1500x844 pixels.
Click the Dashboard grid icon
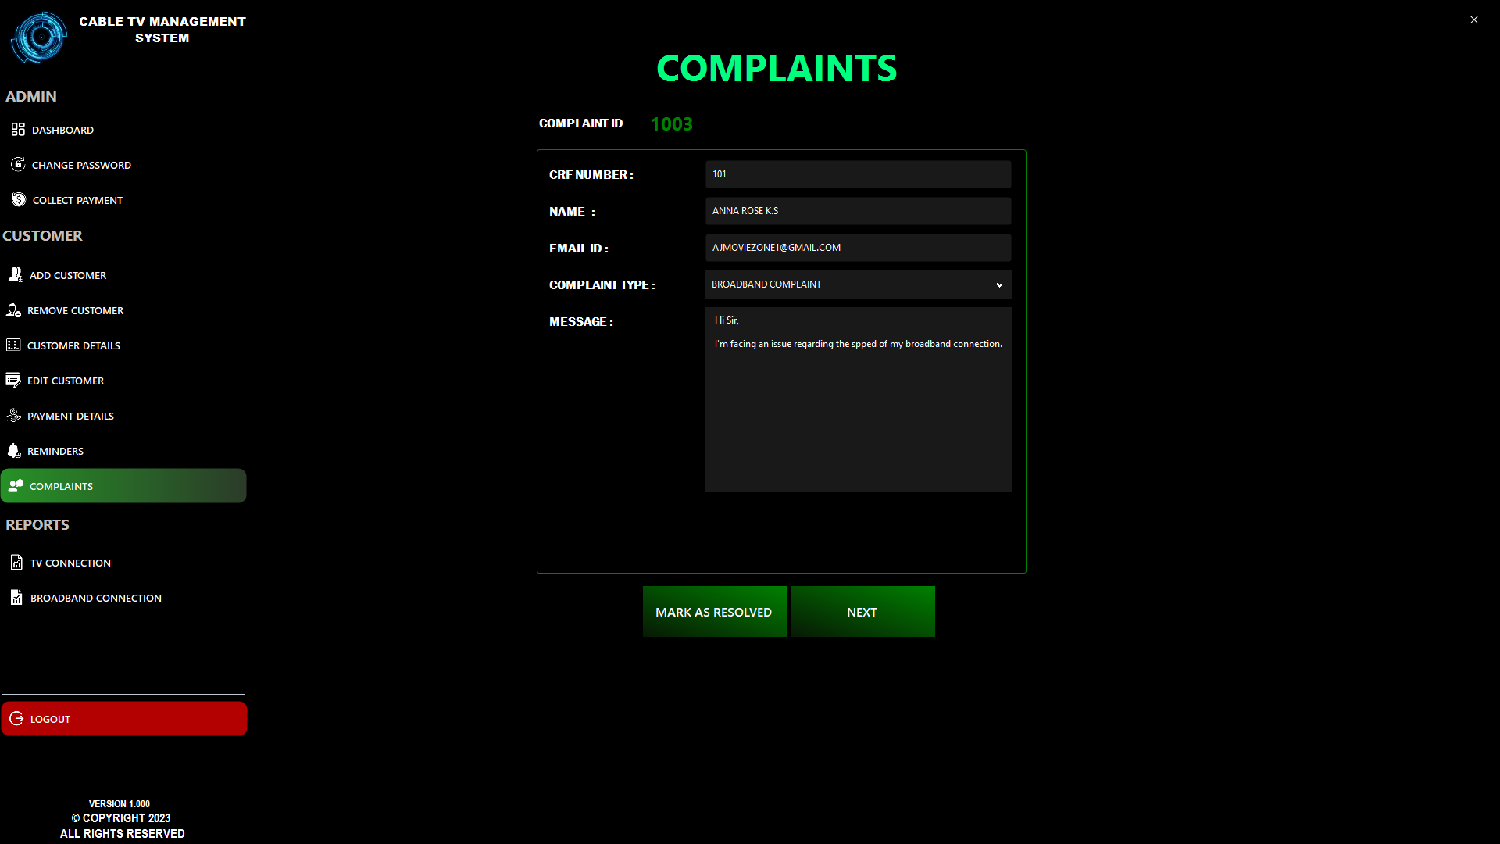(x=18, y=129)
